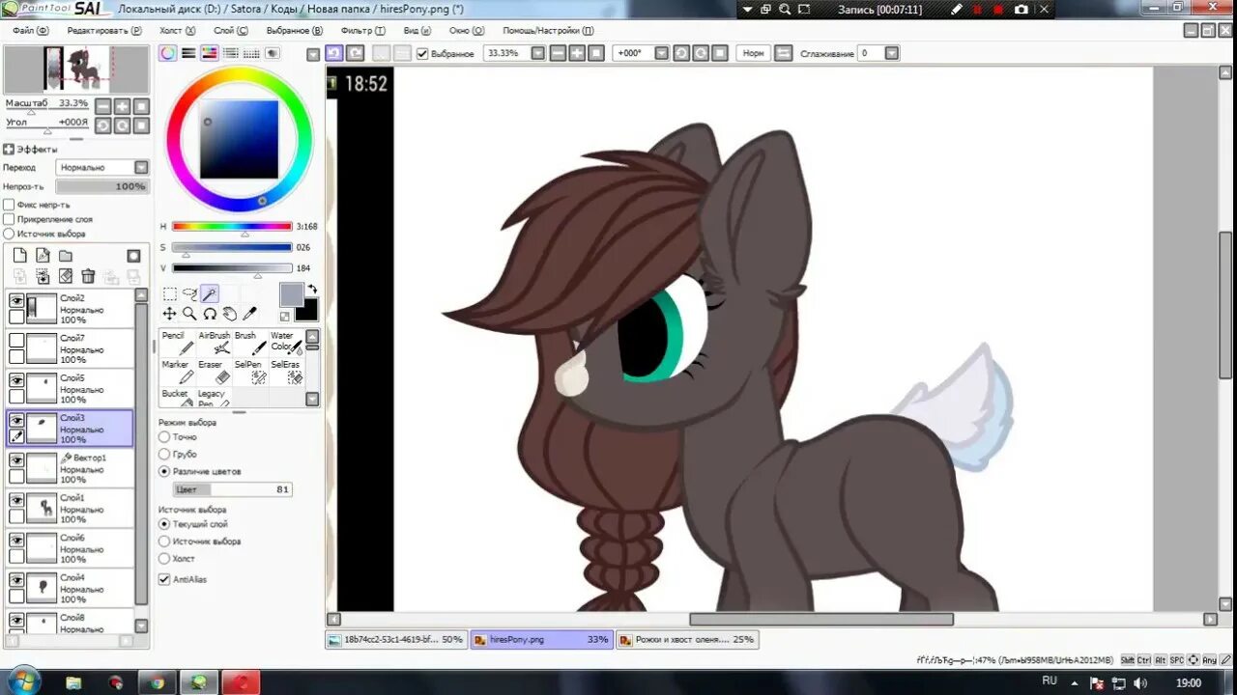Open the Файл menu
This screenshot has height=695, width=1237.
[30, 30]
